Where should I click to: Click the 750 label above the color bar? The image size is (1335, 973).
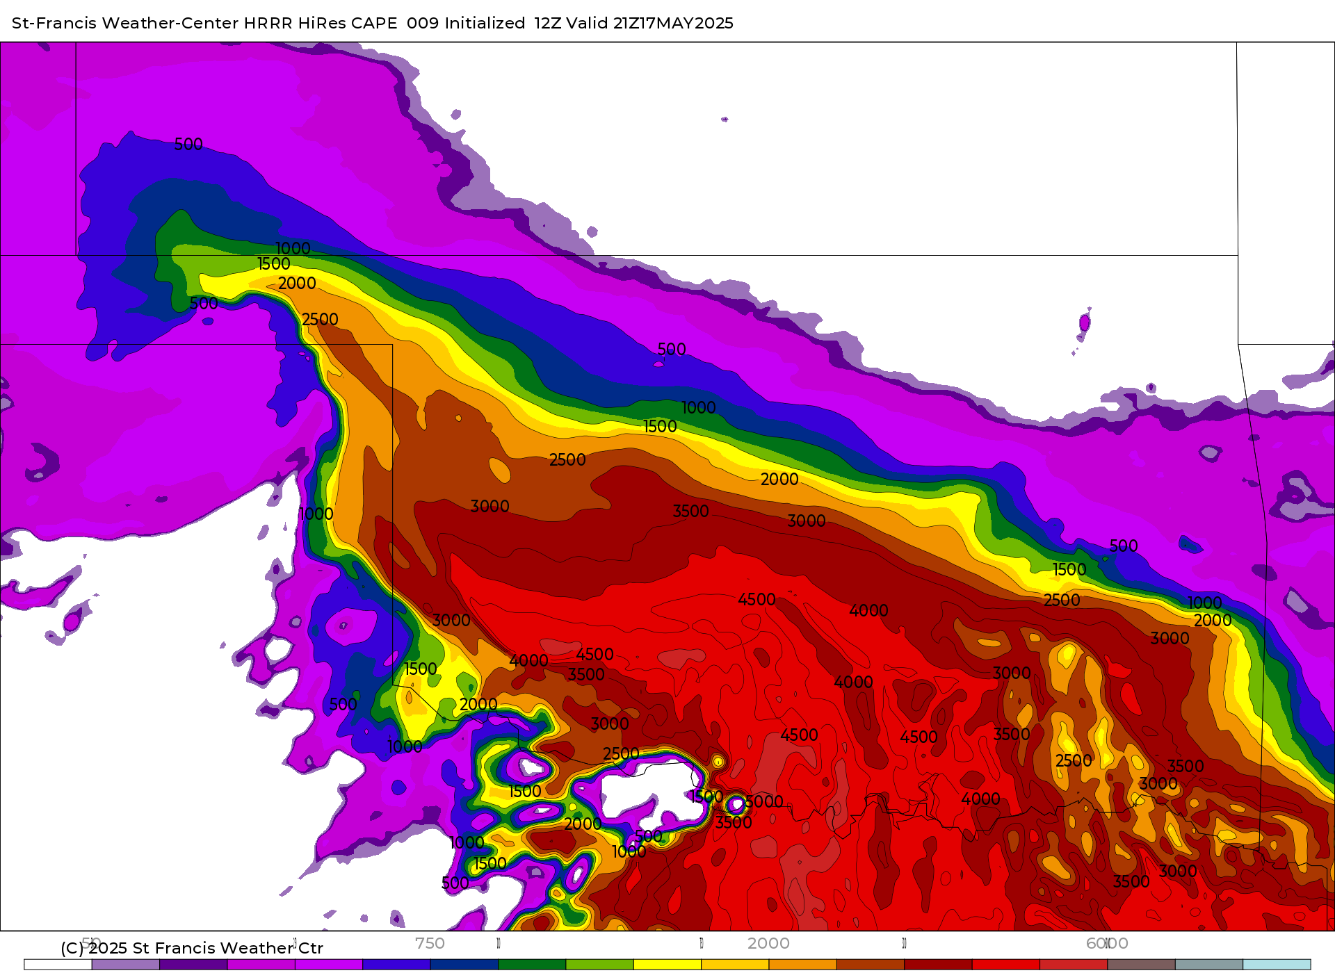(430, 943)
